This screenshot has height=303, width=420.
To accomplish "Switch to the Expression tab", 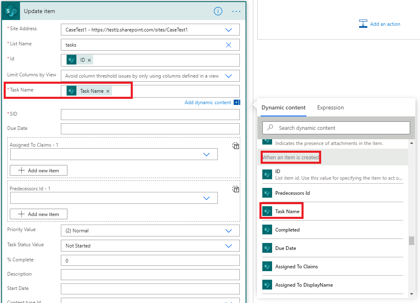I will click(x=330, y=108).
